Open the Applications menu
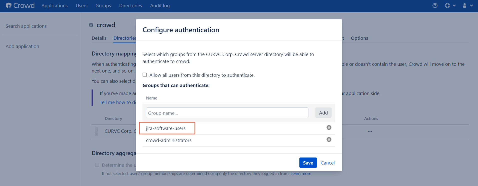The image size is (478, 186). 55,5
